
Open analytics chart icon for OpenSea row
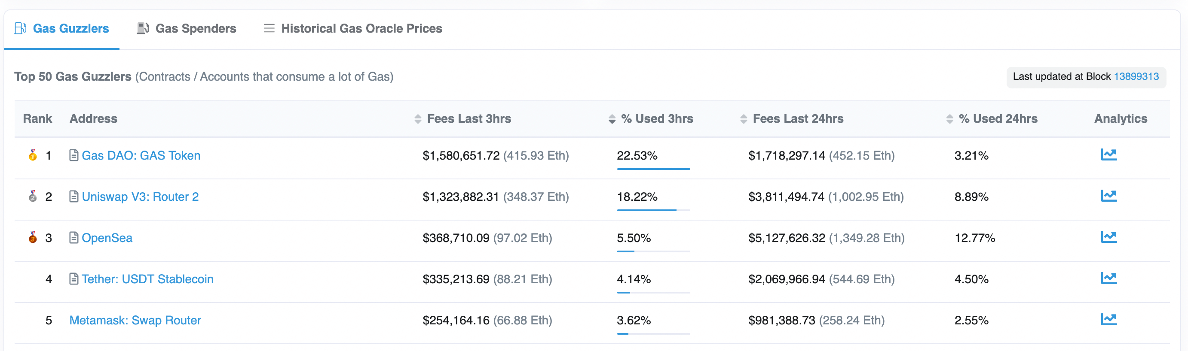pyautogui.click(x=1108, y=237)
